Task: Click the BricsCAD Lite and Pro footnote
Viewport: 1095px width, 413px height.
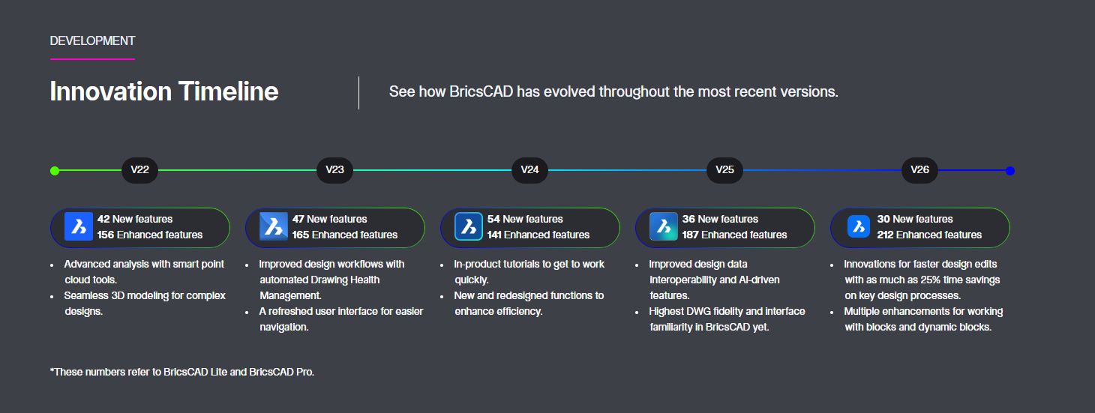Action: tap(182, 372)
